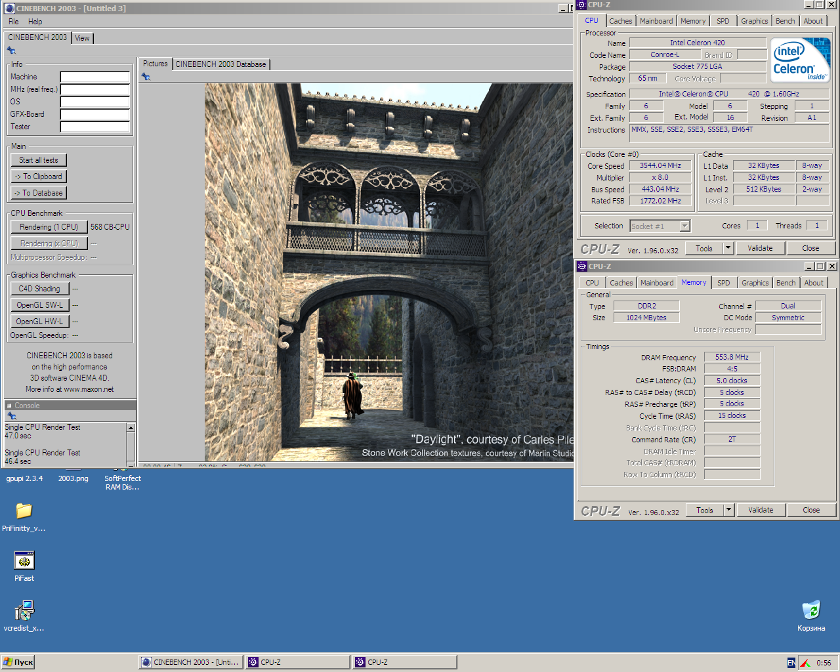The image size is (840, 672).
Task: Expand the Tools dropdown arrow in the lower CPU-Z window
Action: tap(728, 510)
